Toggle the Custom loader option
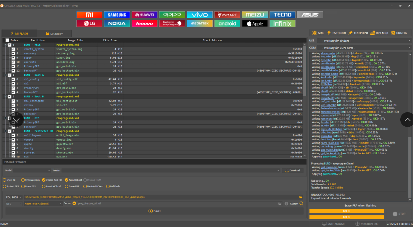Screen dimensions: 413x227 click(x=301, y=203)
